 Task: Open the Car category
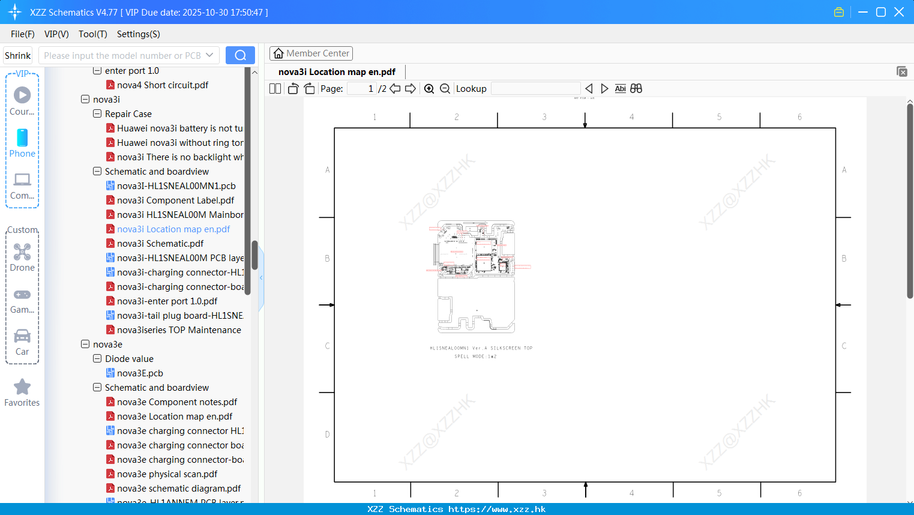point(22,342)
